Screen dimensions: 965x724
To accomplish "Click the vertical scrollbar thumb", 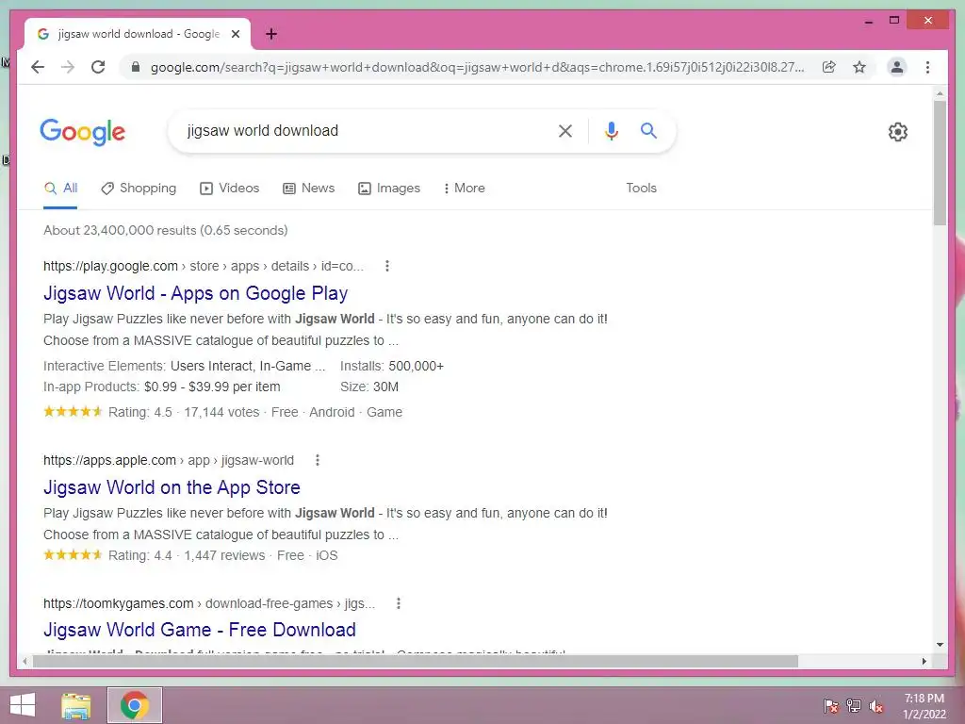I will (940, 162).
